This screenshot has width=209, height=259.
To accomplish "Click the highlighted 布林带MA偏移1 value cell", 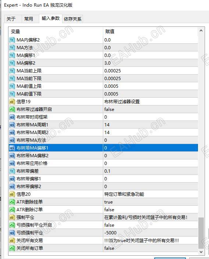I will [151, 148].
